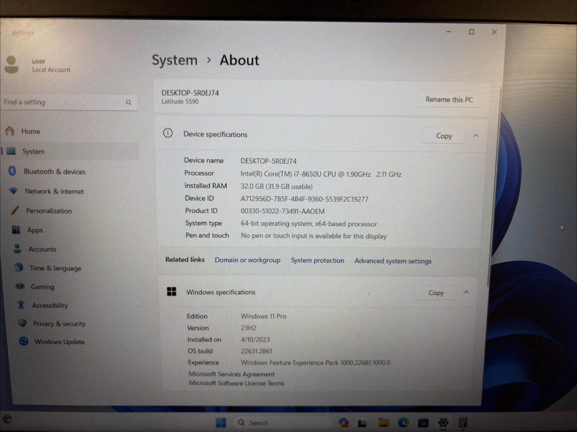This screenshot has height=432, width=577.
Task: Select the Device ID value text
Action: tap(305, 199)
